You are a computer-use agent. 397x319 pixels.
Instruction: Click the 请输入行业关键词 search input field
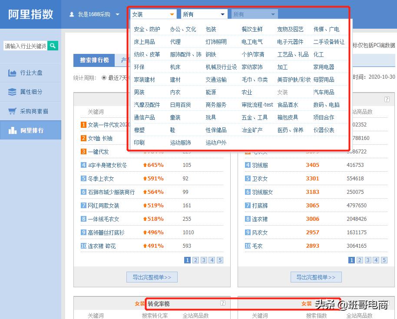tap(24, 45)
